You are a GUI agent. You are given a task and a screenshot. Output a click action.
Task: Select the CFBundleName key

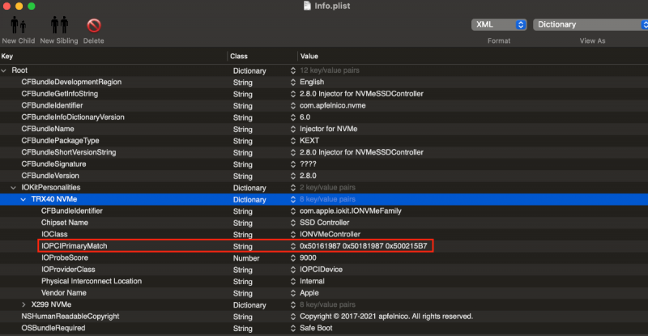[x=48, y=129]
